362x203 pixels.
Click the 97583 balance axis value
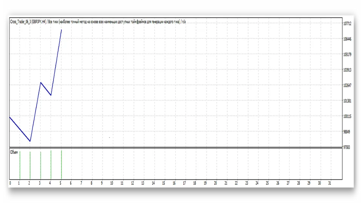click(x=347, y=147)
